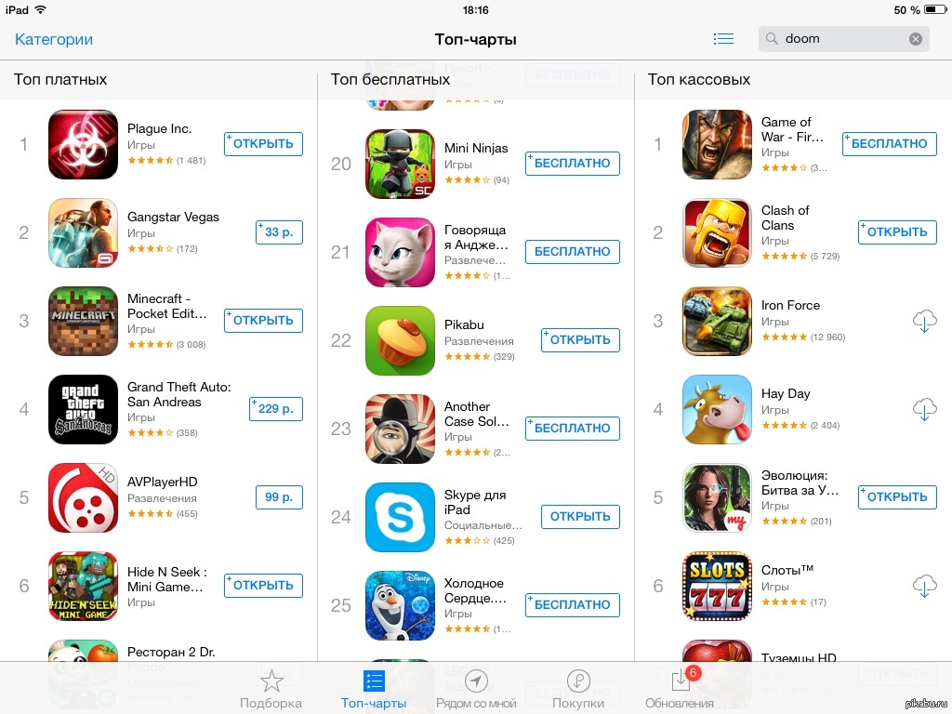The image size is (952, 714).
Task: Open the Plague Inc. app icon
Action: [x=83, y=144]
